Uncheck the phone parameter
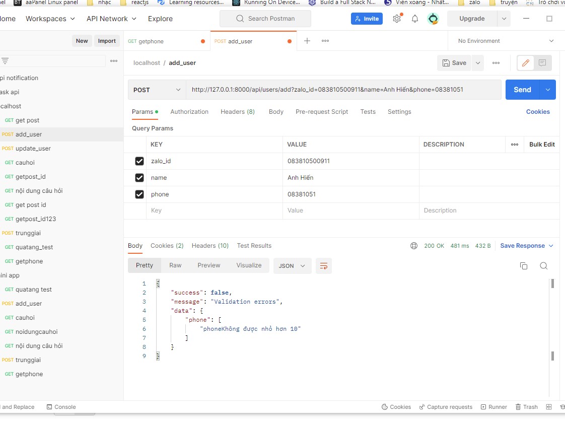 point(139,194)
